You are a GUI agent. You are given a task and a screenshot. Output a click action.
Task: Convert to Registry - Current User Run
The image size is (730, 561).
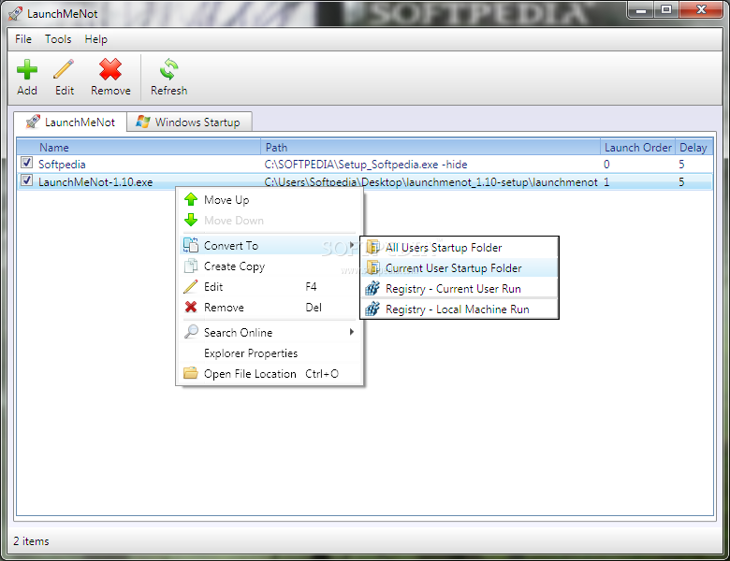point(460,288)
